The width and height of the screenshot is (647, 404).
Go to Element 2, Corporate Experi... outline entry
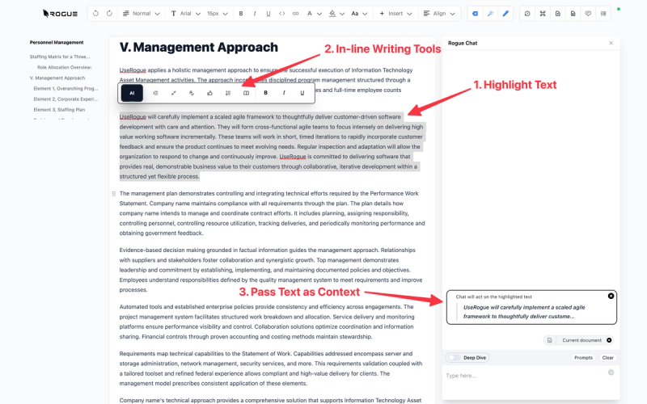pos(66,99)
